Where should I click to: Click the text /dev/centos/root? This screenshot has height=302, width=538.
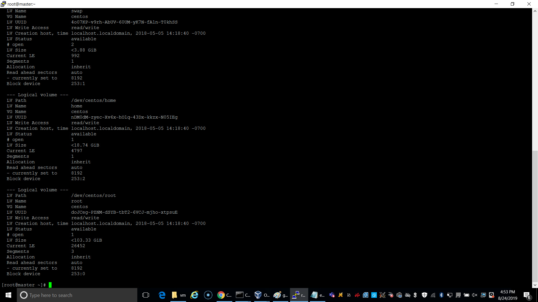[93, 195]
